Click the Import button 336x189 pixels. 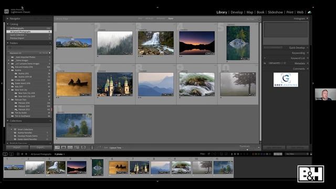[17, 148]
